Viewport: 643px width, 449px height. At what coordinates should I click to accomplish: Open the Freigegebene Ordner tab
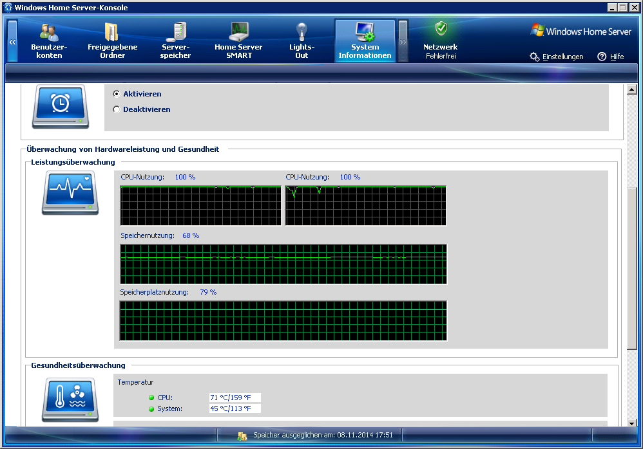[112, 41]
